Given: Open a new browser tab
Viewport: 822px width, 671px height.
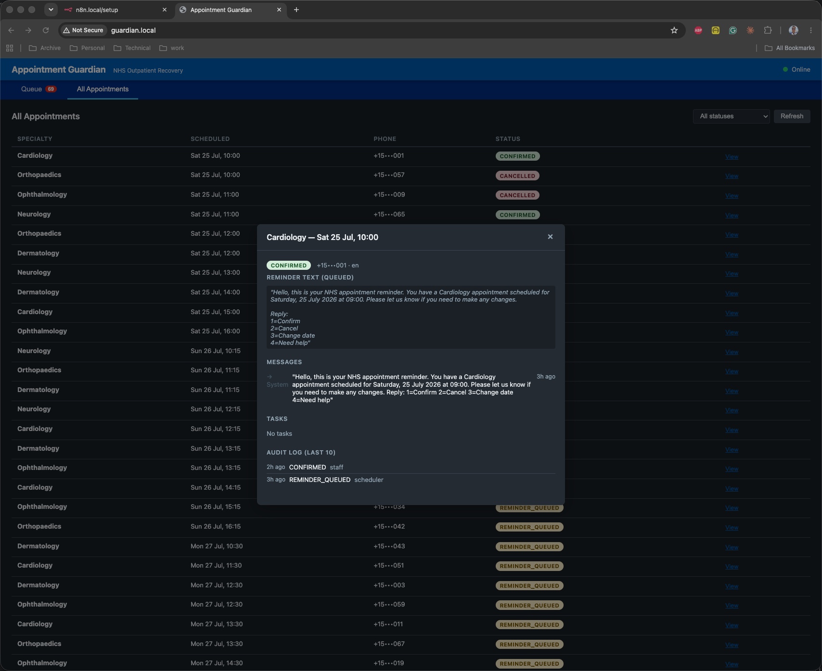Looking at the screenshot, I should [296, 10].
